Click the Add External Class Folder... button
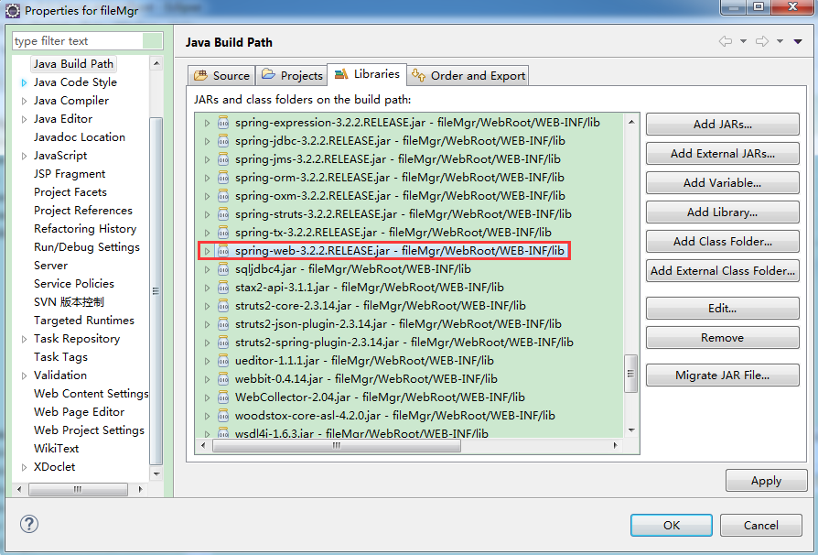This screenshot has height=555, width=818. coord(723,270)
